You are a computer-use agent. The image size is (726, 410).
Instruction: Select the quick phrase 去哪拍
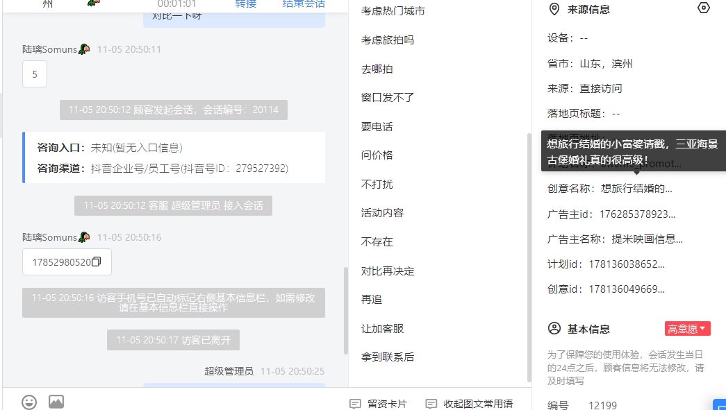coord(377,69)
